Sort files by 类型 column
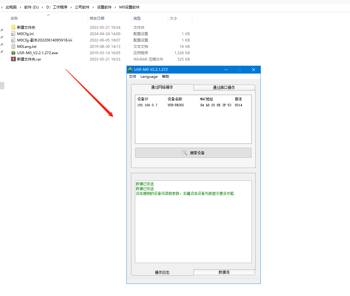Viewport: 350px width, 296px height. (x=137, y=18)
